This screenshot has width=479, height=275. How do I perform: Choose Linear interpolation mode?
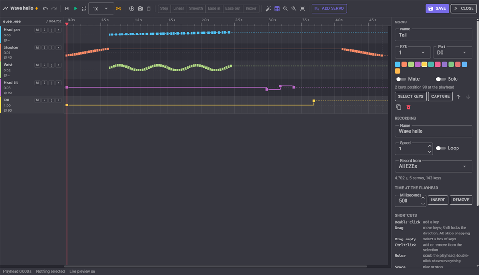[x=179, y=8]
